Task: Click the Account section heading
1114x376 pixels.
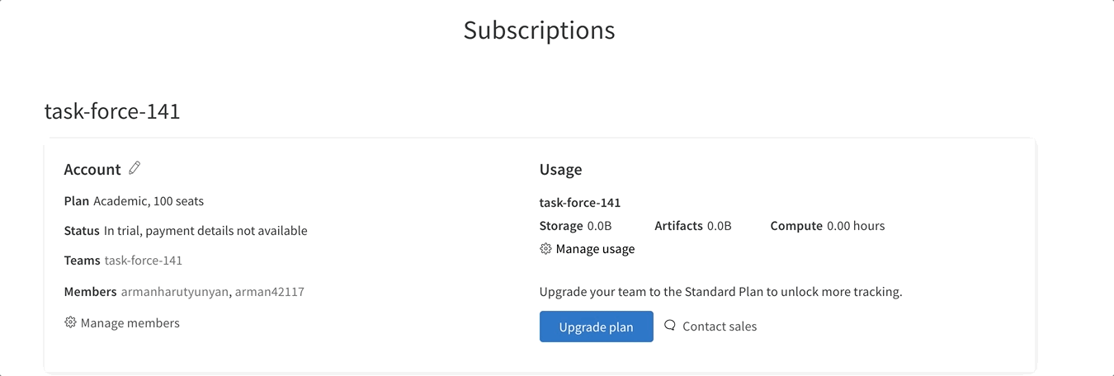Action: click(x=92, y=170)
